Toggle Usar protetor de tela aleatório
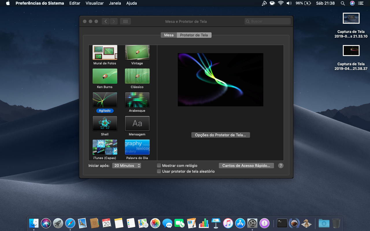This screenshot has height=231, width=370. click(x=159, y=172)
